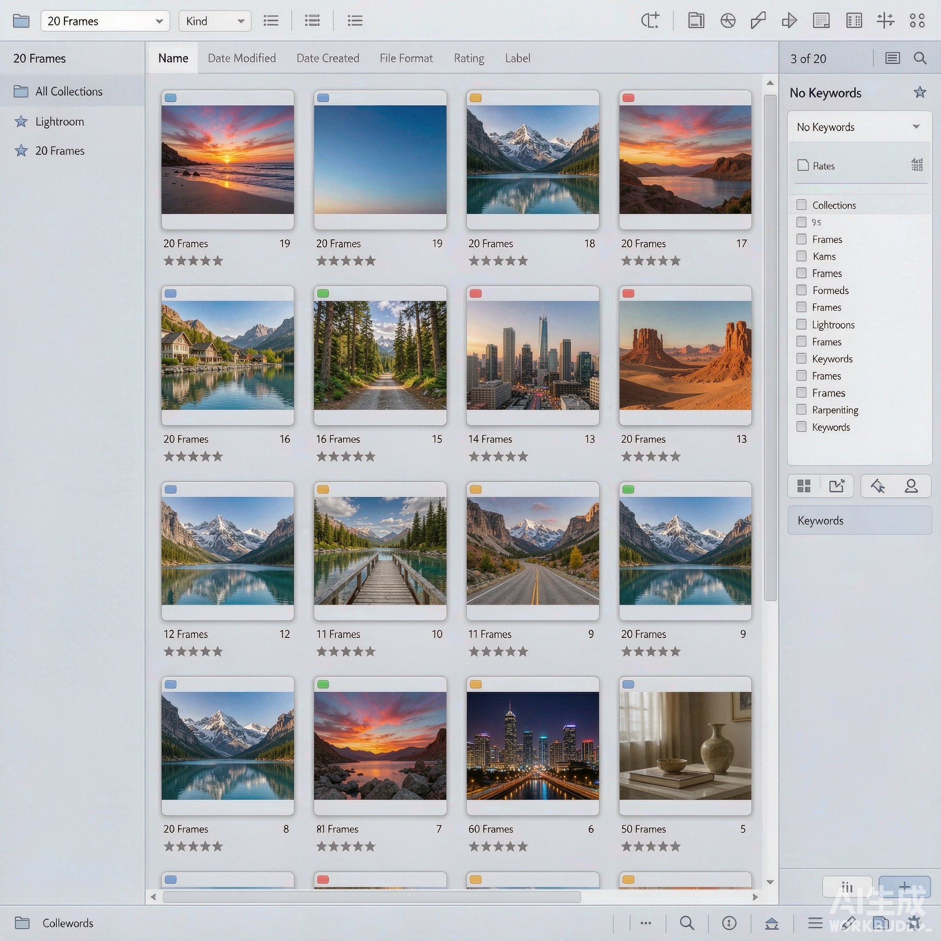941x941 pixels.
Task: Click the hamburger lines icon in bottom bar
Action: (x=816, y=923)
